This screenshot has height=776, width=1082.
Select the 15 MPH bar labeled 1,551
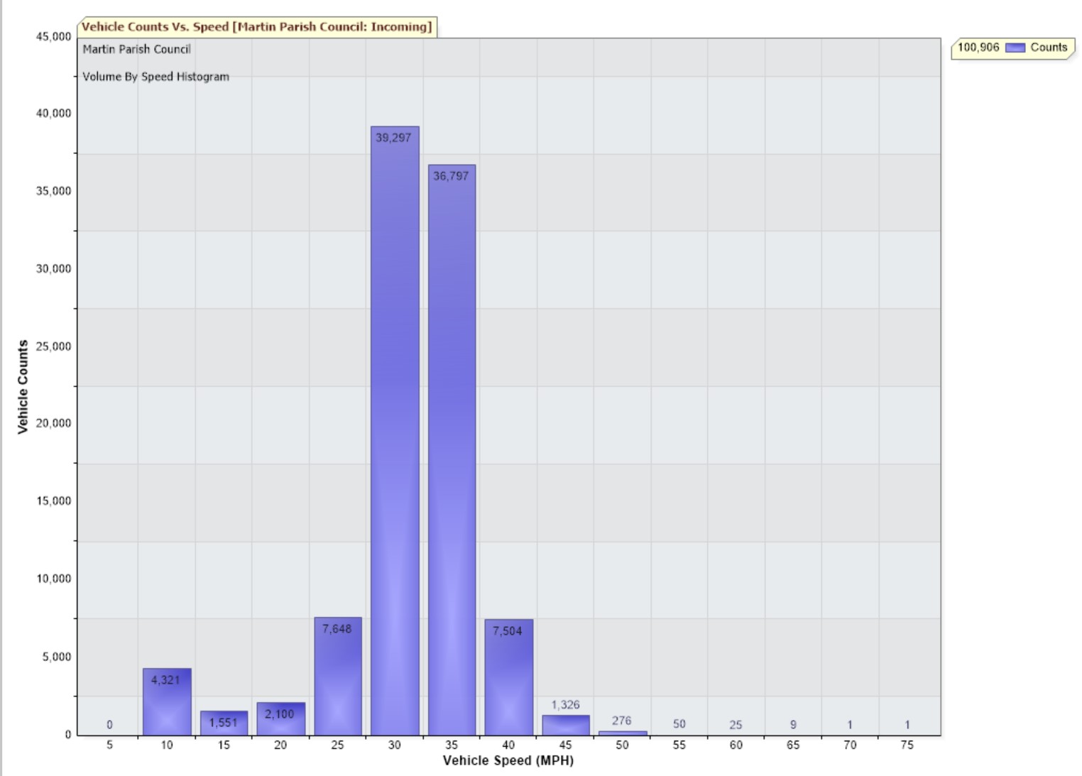point(224,723)
